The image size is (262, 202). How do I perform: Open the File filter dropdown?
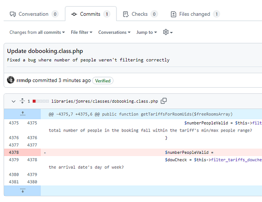(x=82, y=32)
